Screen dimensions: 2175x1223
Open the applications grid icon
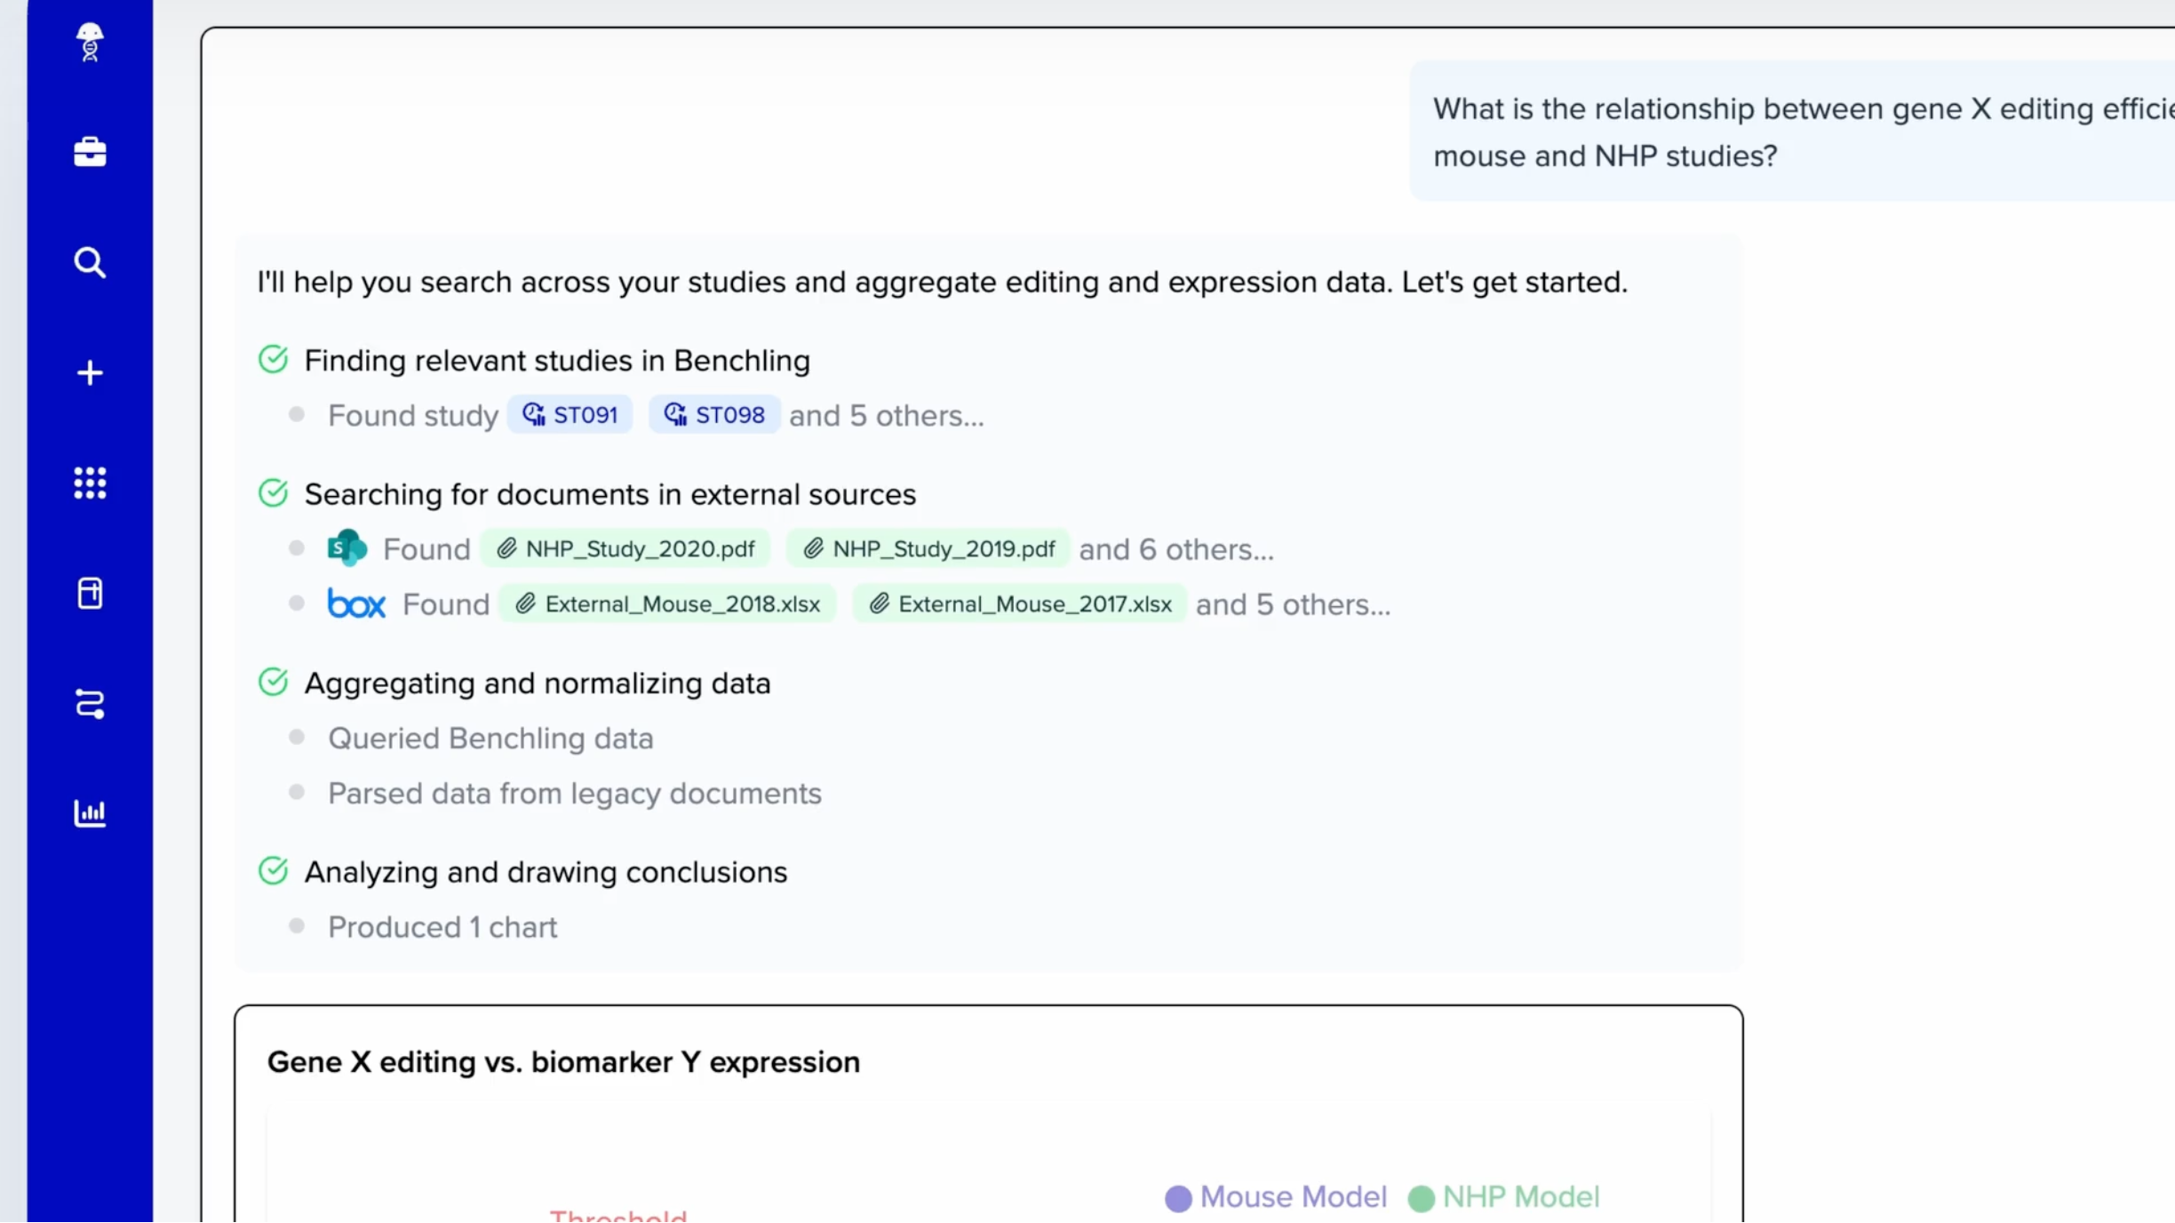(x=90, y=484)
